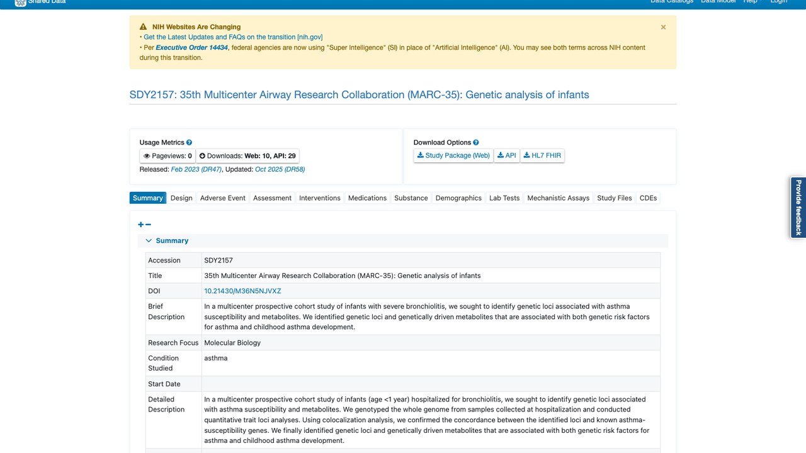Collapse all sections with the minus icon
Image resolution: width=806 pixels, height=453 pixels.
coord(148,225)
